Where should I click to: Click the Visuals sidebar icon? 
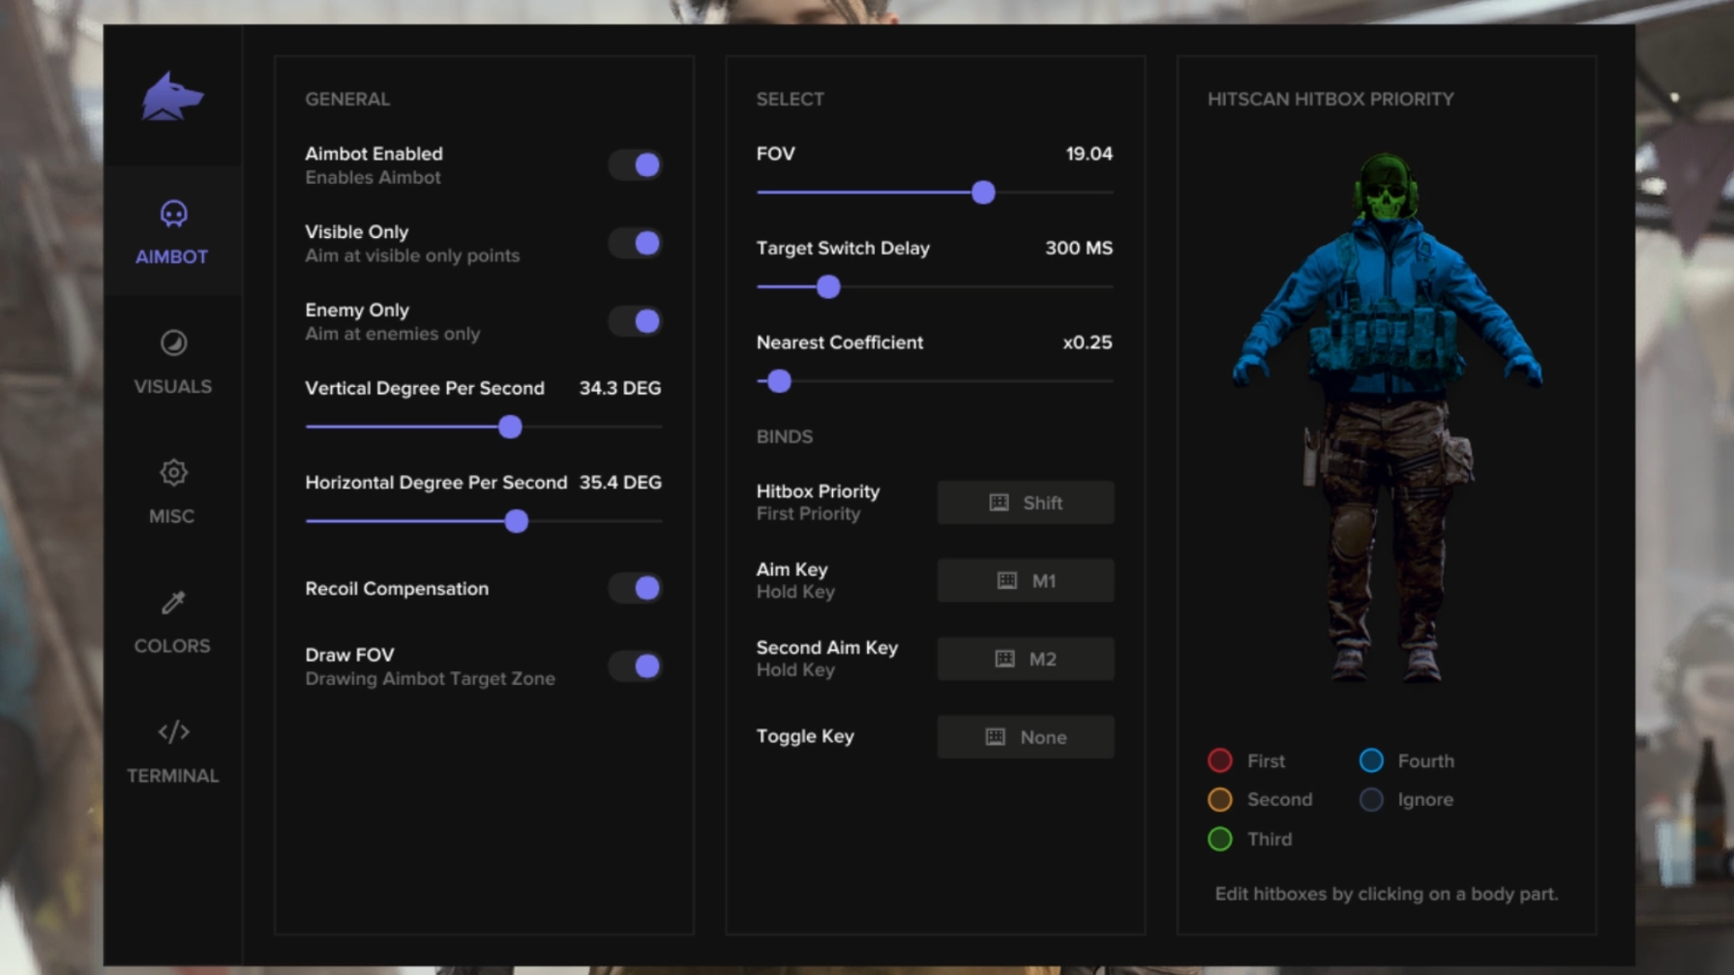(x=173, y=343)
